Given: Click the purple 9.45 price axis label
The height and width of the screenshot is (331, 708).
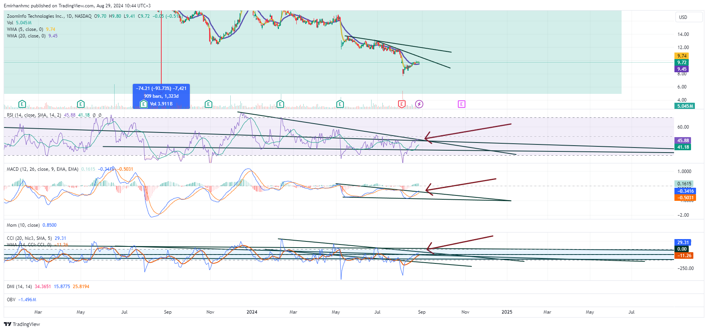Looking at the screenshot, I should 682,69.
